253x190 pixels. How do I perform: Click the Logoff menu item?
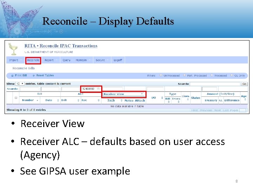pos(118,60)
